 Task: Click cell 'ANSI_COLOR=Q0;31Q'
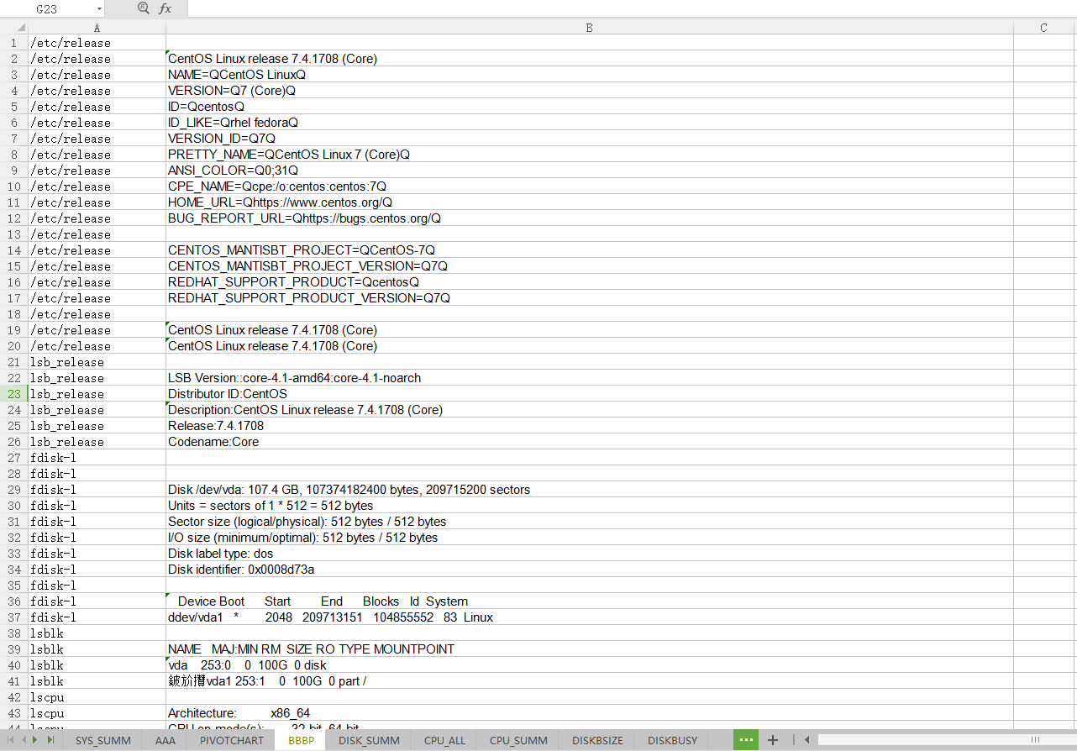590,171
